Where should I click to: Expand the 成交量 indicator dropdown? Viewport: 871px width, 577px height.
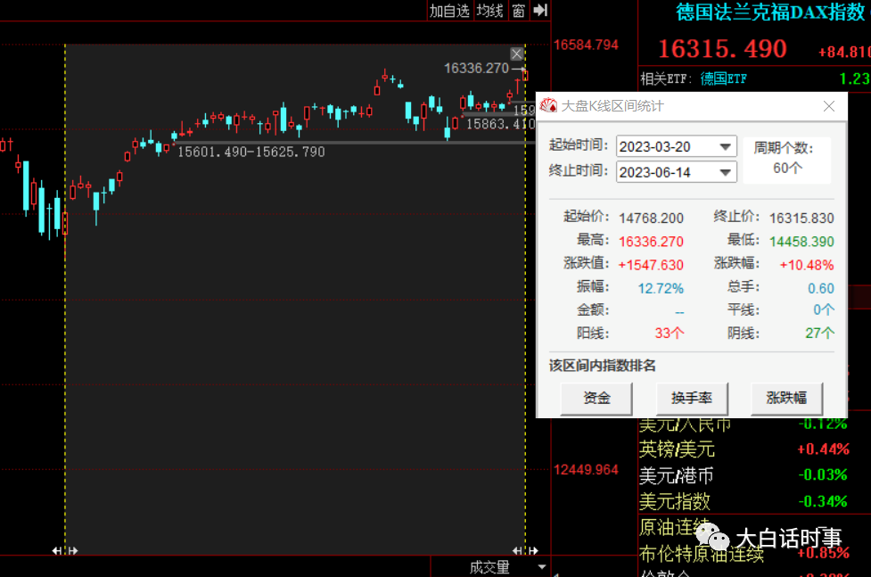[x=542, y=567]
